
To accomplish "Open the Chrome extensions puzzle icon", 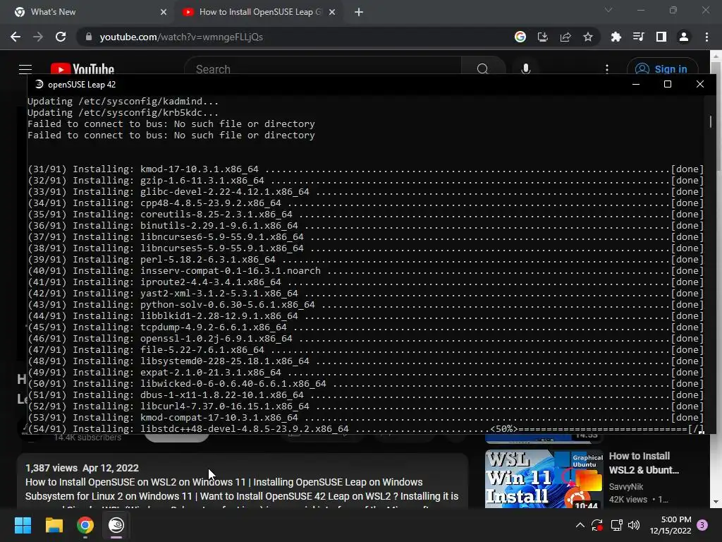I will pyautogui.click(x=616, y=37).
